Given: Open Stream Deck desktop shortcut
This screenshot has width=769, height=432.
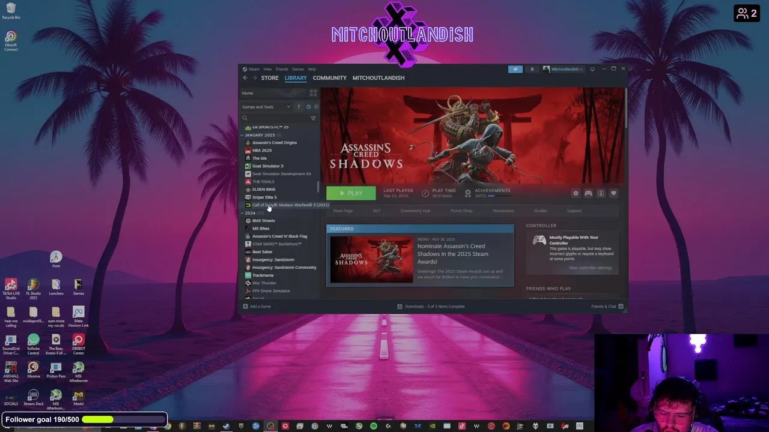Looking at the screenshot, I should point(33,398).
